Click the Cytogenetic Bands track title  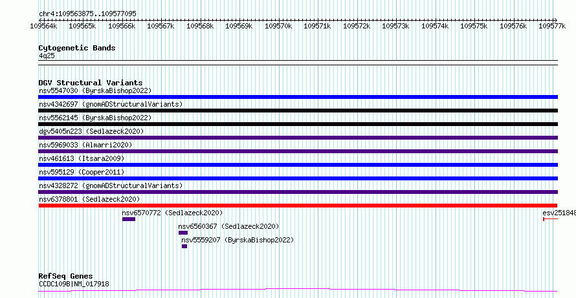(x=77, y=48)
